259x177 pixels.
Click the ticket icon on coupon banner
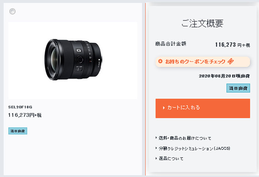[231, 61]
